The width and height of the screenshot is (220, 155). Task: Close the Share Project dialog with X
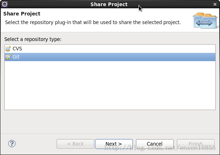(215, 4)
